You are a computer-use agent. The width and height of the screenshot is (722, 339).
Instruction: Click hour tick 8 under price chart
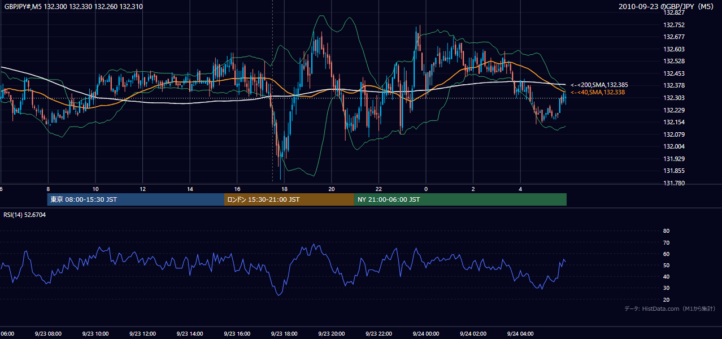(x=48, y=189)
